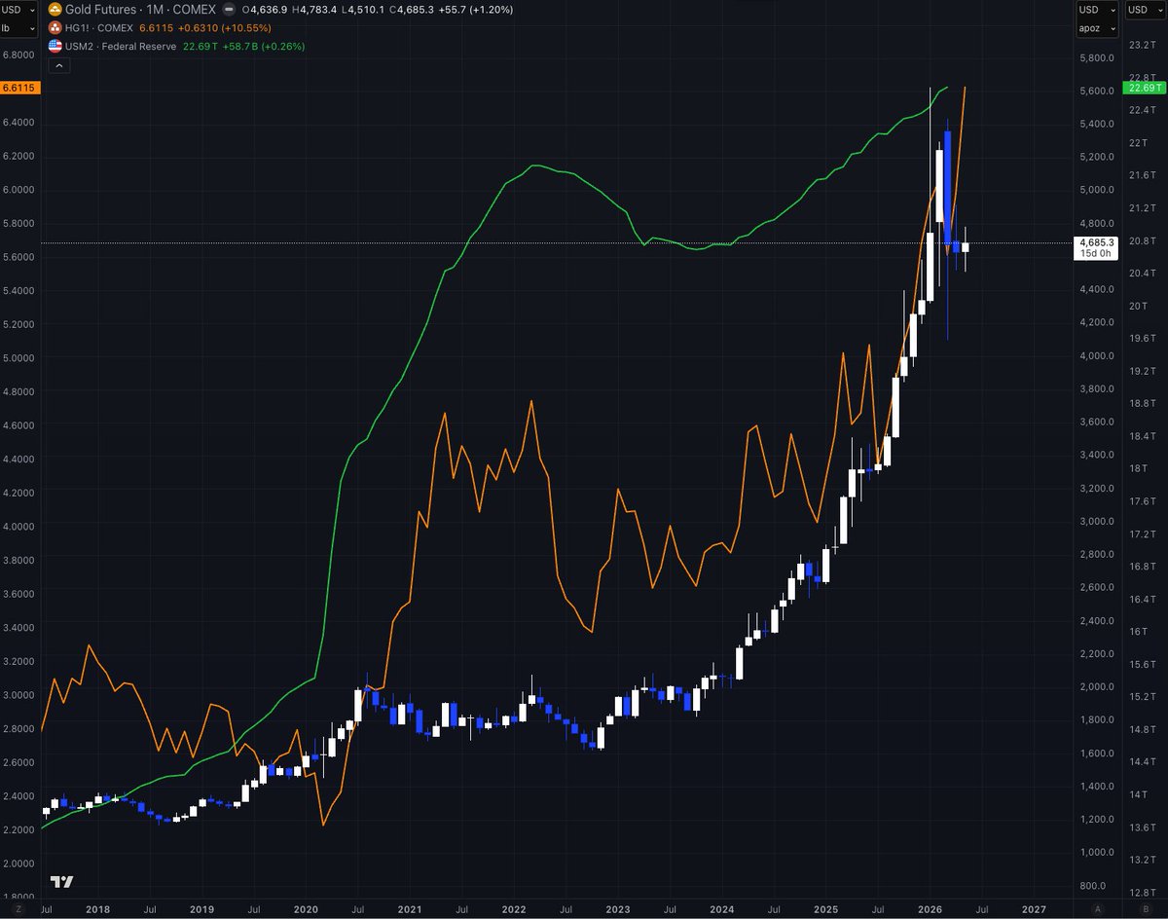Viewport: 1168px width, 919px height.
Task: Click 2022 on the time axis
Action: click(513, 908)
